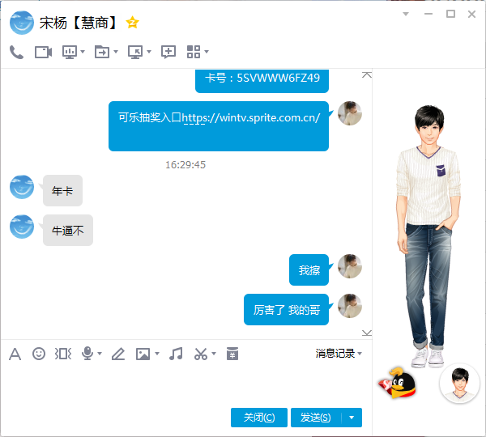Open the emoji picker smiley icon

point(39,354)
